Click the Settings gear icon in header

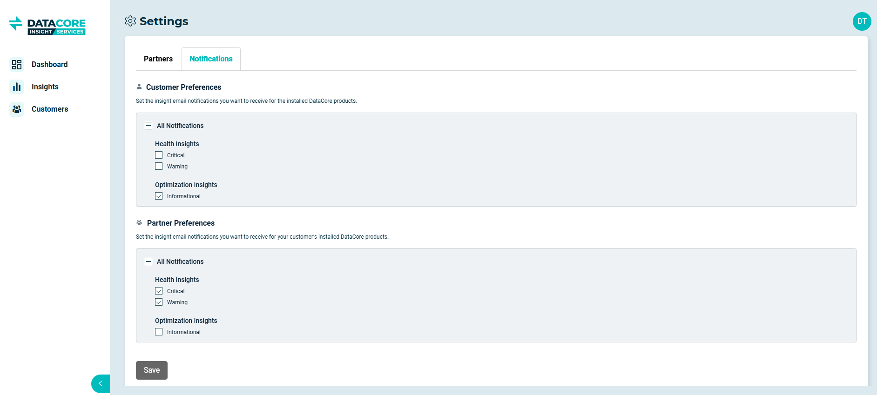click(130, 21)
